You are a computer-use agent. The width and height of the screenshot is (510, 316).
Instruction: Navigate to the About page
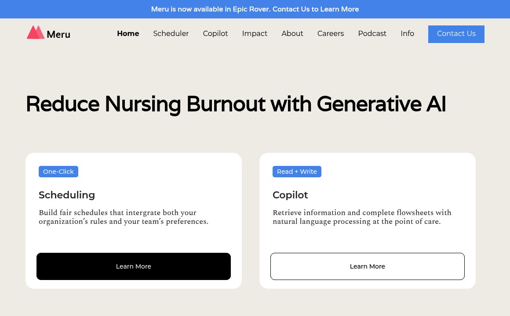click(x=292, y=34)
